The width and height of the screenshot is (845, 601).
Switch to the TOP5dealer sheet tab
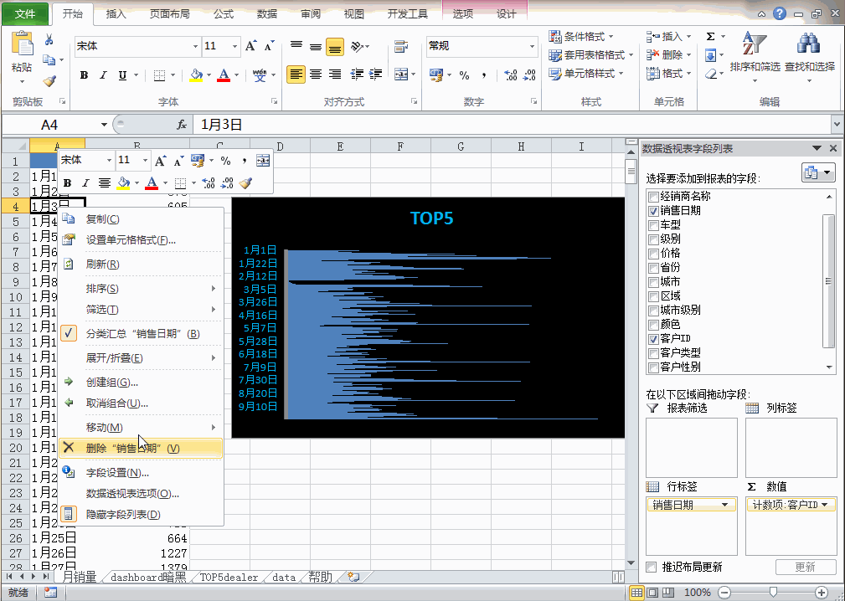tap(229, 578)
